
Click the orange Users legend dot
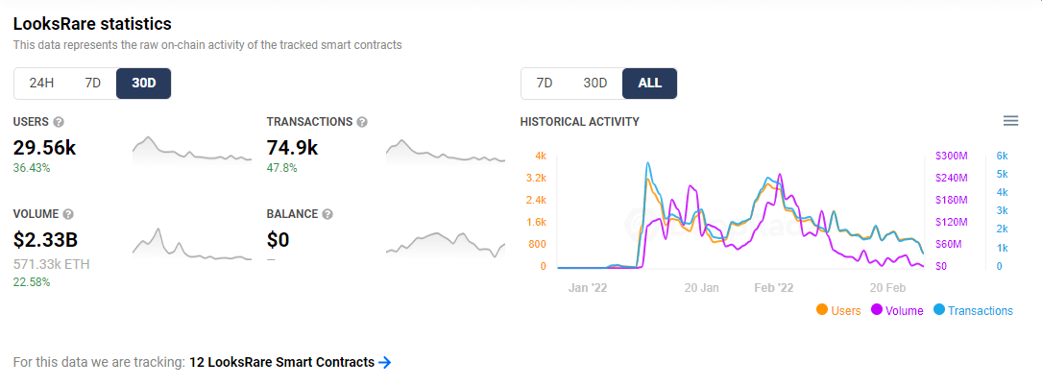[x=822, y=310]
